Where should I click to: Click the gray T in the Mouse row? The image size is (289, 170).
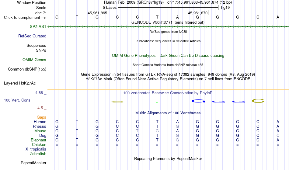(x=137, y=131)
